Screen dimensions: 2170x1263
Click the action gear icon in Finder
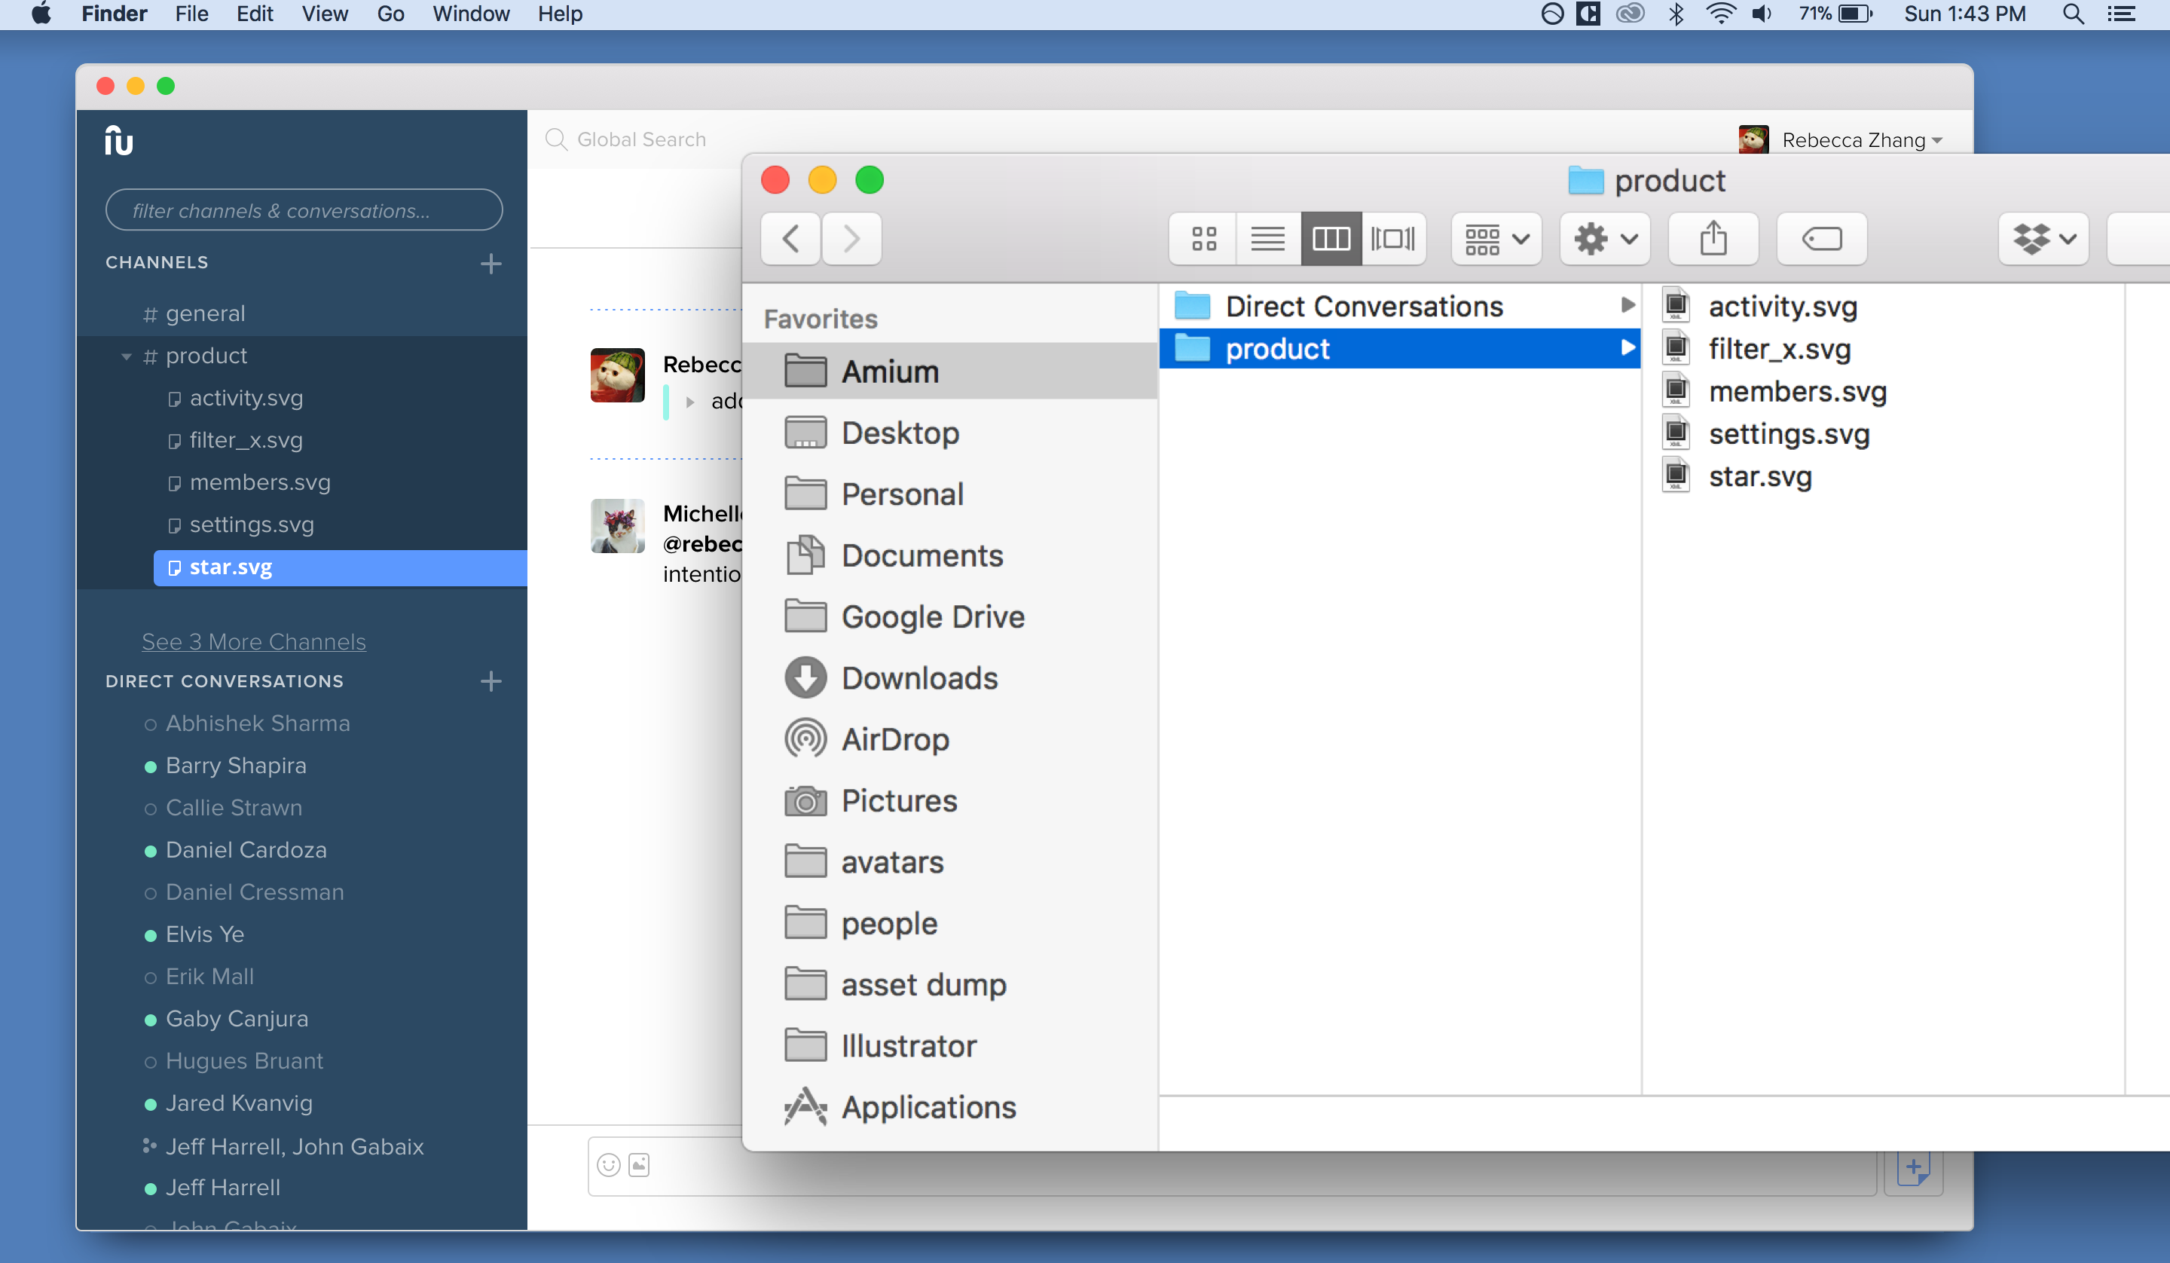[x=1603, y=239]
